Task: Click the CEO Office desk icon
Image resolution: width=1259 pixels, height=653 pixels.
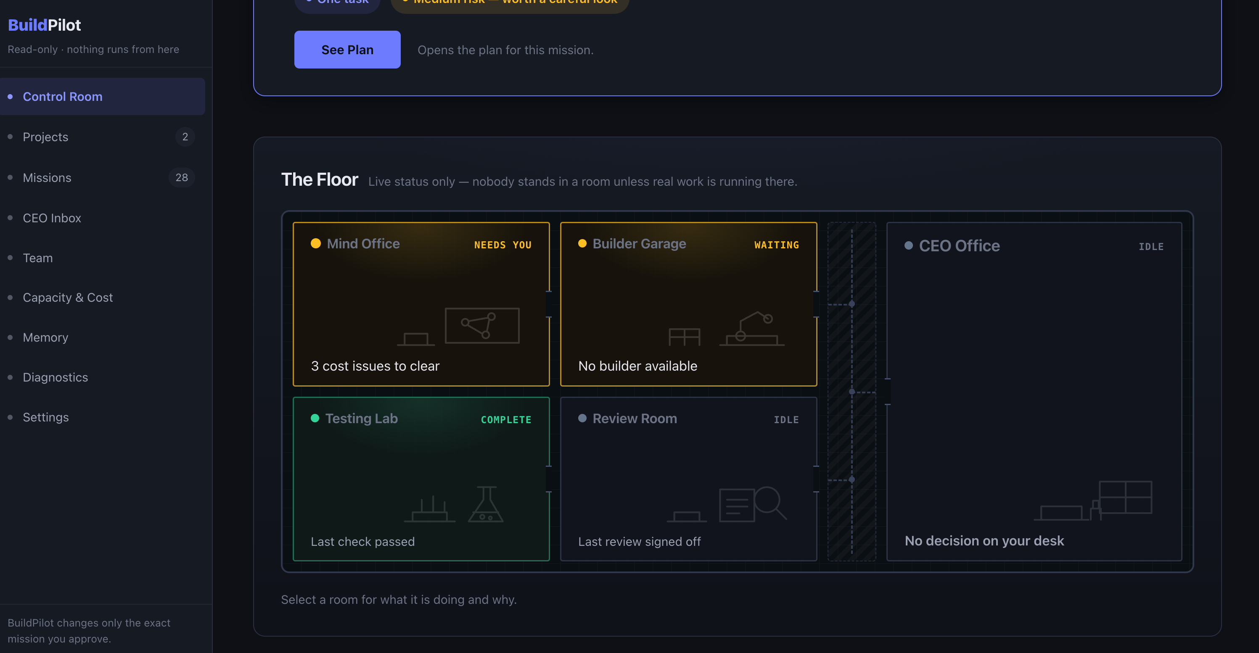Action: [x=1061, y=513]
